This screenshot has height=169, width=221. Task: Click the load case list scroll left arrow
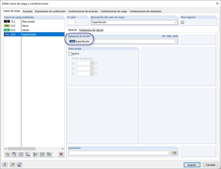[6, 149]
